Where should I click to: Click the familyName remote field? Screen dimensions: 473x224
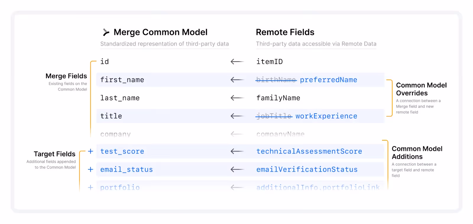pos(278,98)
